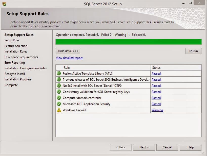Select Error Reporting in the step list
Viewport: 207px width, 156px height.
(x=14, y=62)
